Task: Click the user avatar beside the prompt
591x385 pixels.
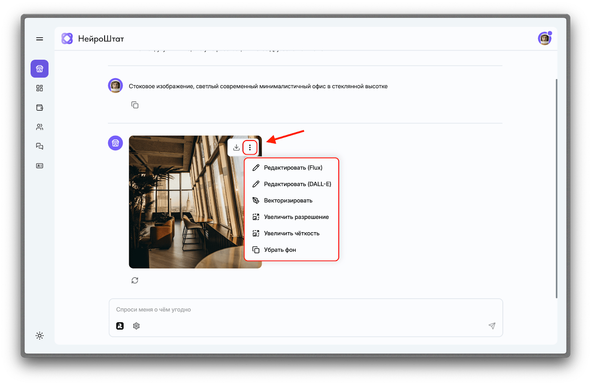Action: coord(115,85)
